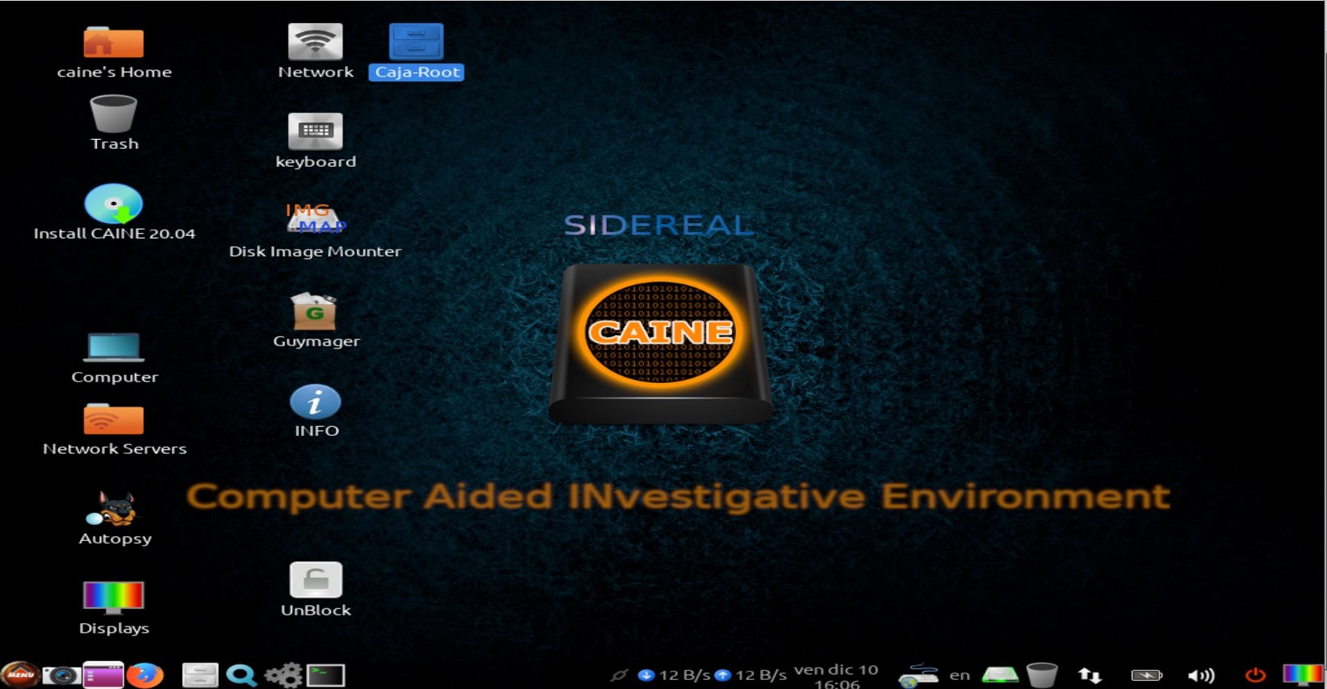Screen dimensions: 1327x689
Task: Open caine's Home folder
Action: coord(113,42)
